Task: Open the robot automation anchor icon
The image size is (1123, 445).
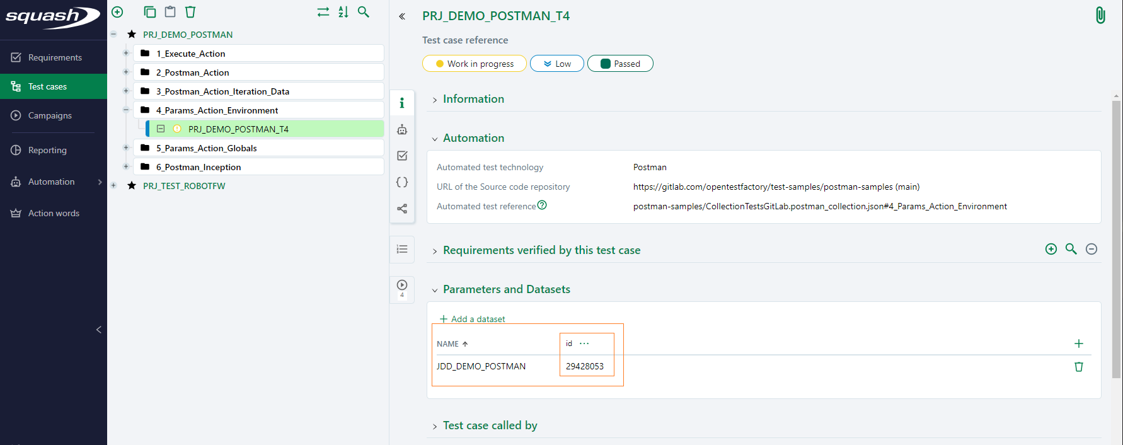Action: pyautogui.click(x=402, y=130)
